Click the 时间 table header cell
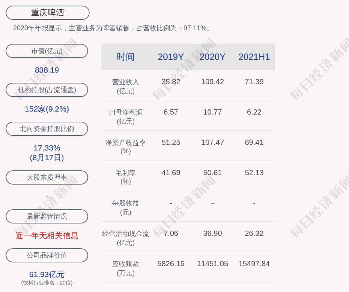This screenshot has width=349, height=292. [125, 57]
